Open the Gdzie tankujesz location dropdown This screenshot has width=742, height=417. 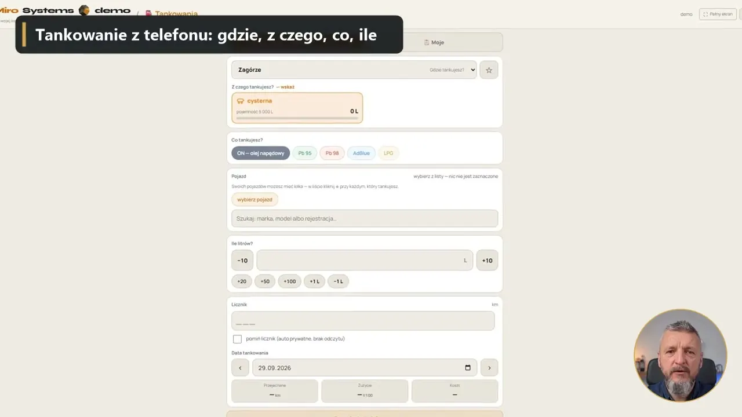tap(354, 70)
